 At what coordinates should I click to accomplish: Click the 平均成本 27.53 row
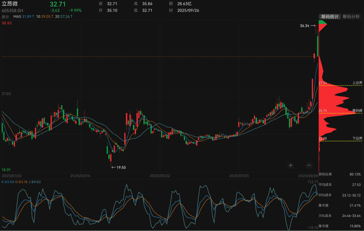pos(340,184)
